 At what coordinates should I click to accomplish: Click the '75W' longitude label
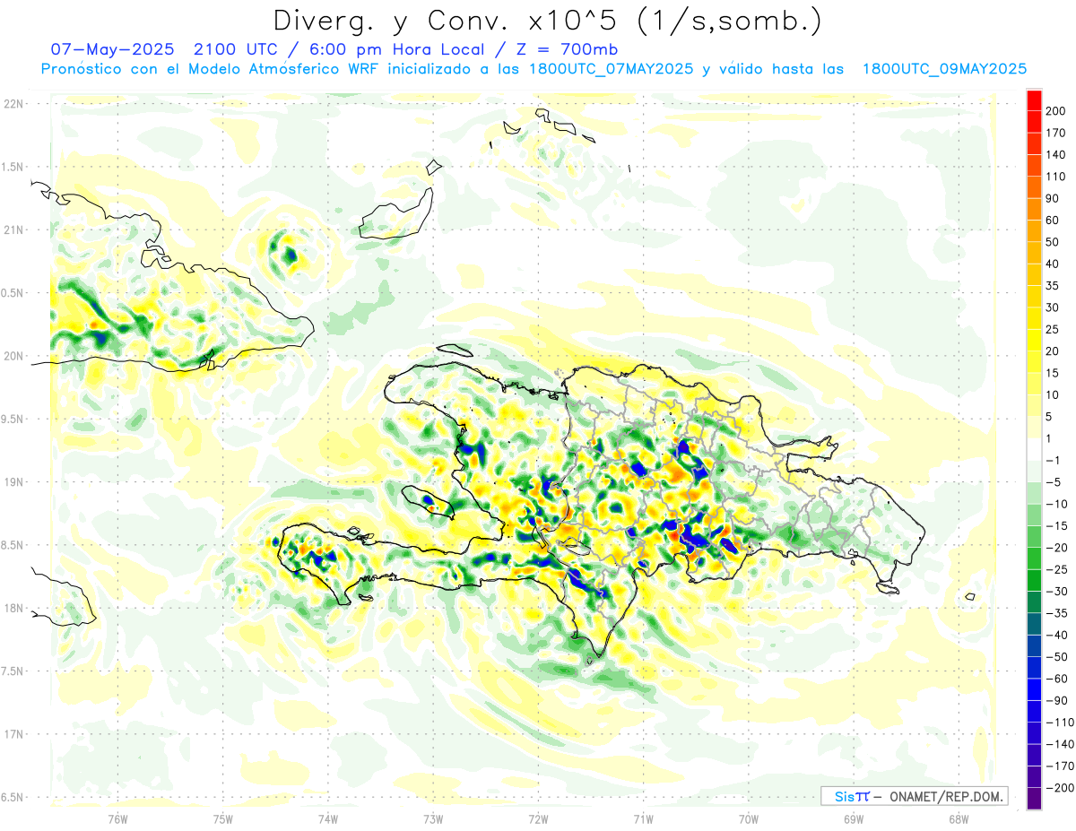222,818
